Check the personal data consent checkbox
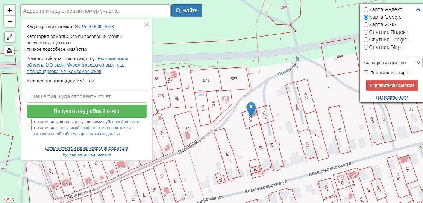 29,128
